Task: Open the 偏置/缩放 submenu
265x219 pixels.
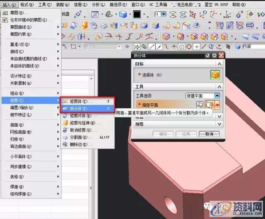Action: 31,108
